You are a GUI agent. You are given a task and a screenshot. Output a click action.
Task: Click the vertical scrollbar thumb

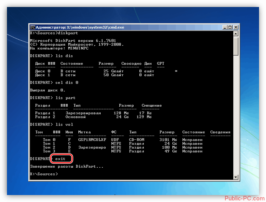coord(236,46)
